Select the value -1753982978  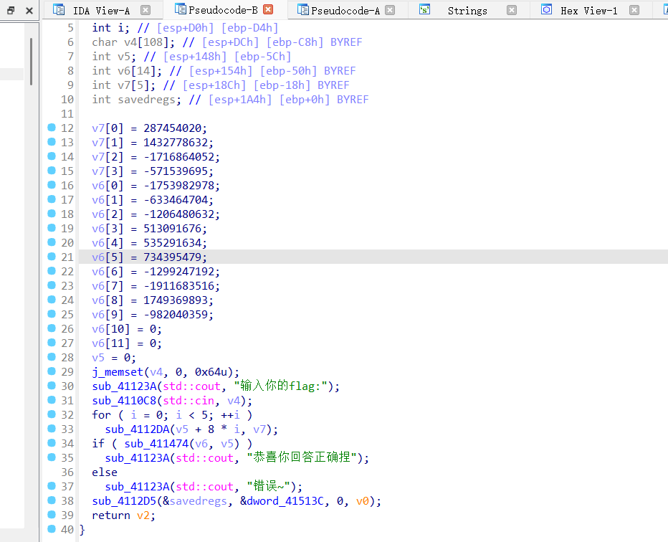[x=178, y=186]
